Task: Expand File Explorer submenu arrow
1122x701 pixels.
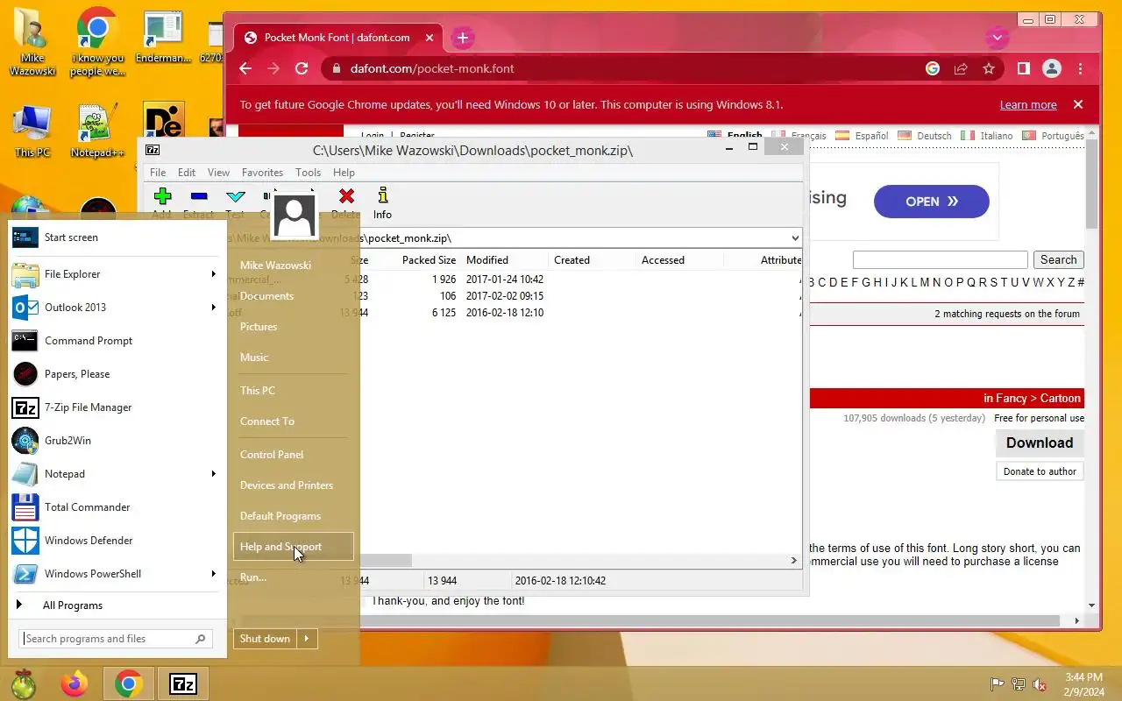Action: [x=213, y=274]
